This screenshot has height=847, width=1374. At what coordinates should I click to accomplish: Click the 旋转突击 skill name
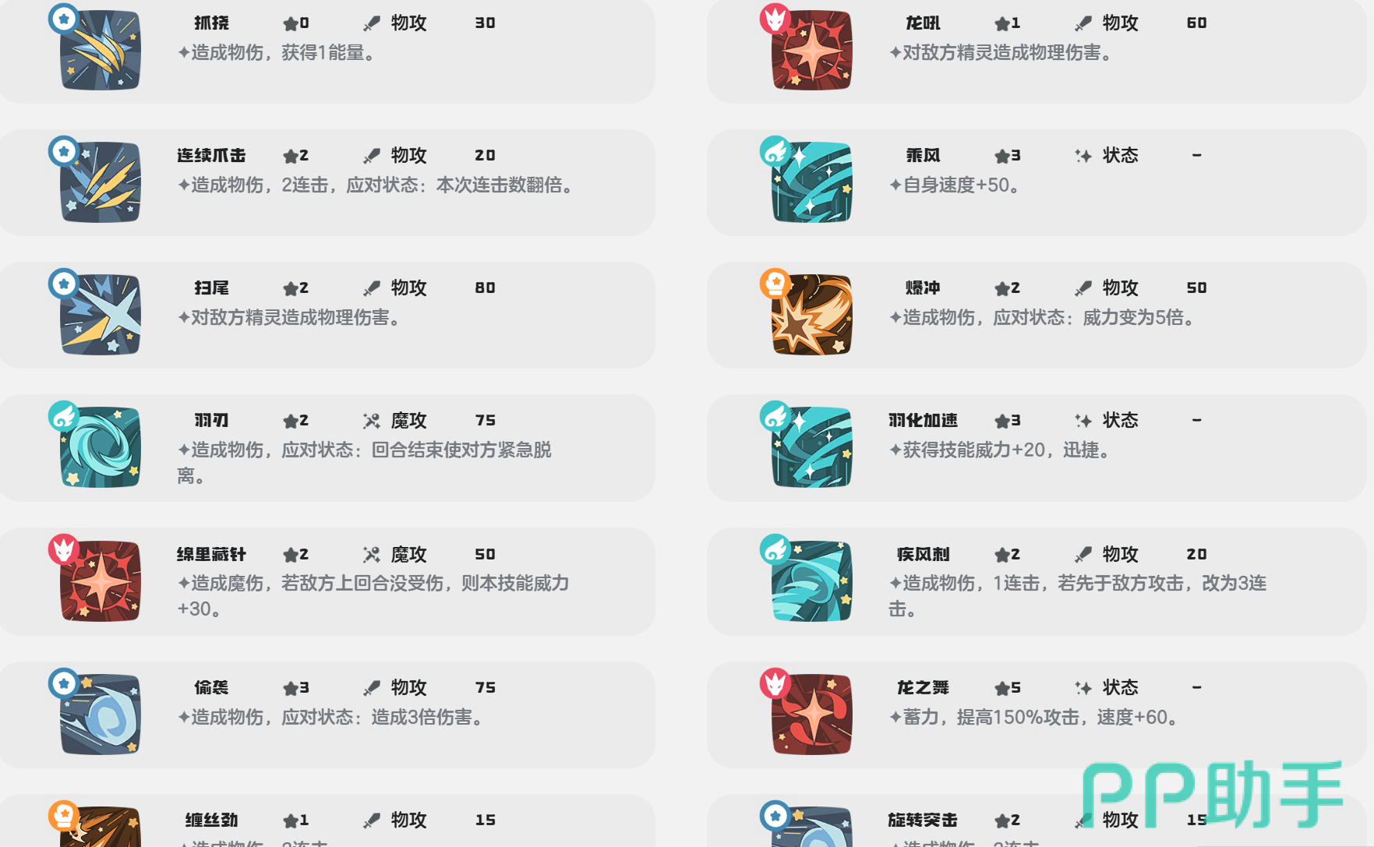(x=923, y=820)
